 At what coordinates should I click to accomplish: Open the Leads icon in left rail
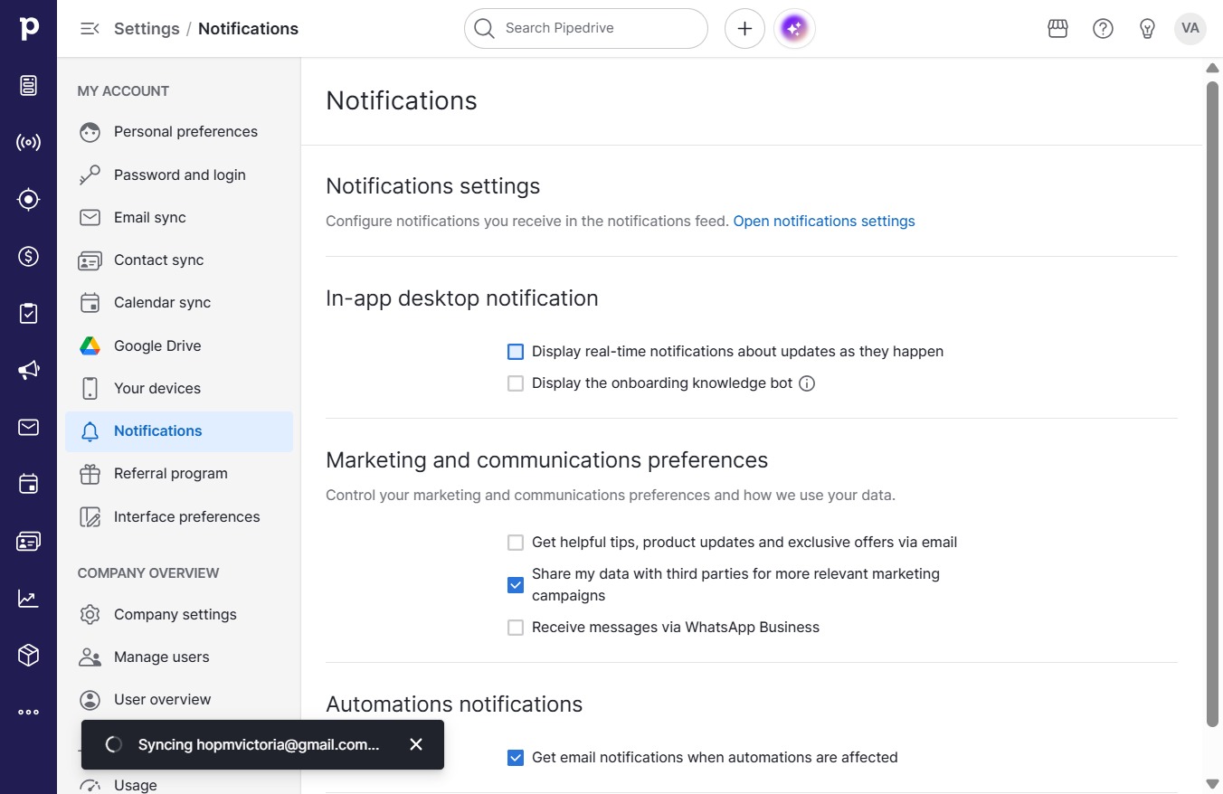click(29, 85)
